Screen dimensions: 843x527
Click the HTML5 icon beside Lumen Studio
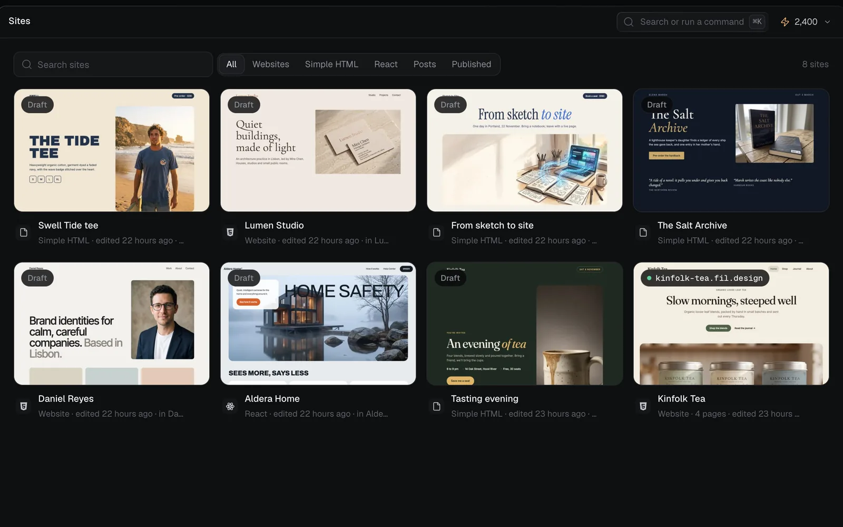230,232
